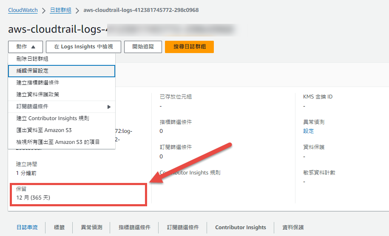Open the 資料保護 tab

(x=293, y=228)
